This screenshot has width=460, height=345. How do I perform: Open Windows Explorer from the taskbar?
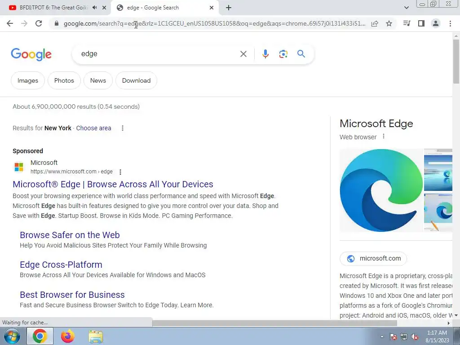96,336
